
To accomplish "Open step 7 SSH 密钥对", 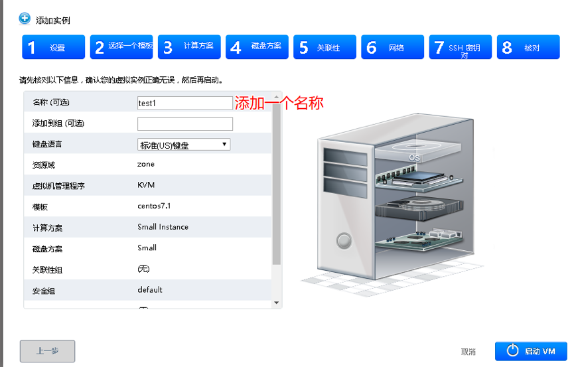I will [x=460, y=47].
